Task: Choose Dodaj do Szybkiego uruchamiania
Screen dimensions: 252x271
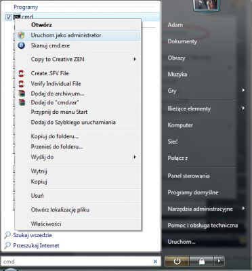Action: [x=79, y=123]
